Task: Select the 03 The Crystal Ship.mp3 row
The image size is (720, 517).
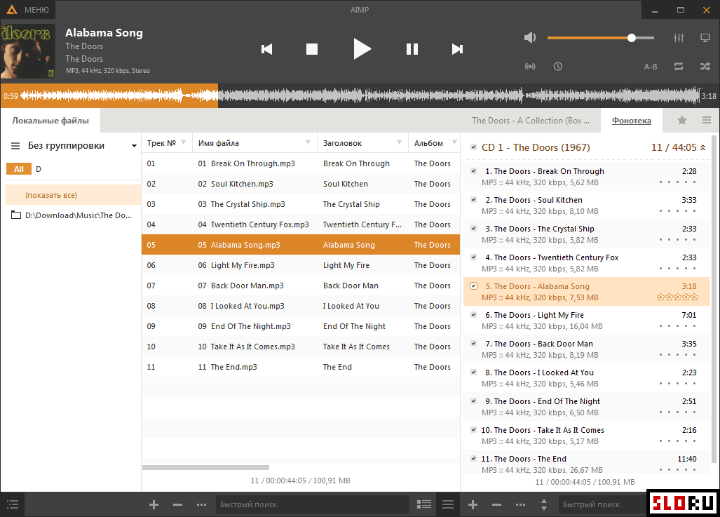Action: coord(300,204)
